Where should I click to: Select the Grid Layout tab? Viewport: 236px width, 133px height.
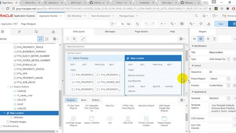coord(79,31)
